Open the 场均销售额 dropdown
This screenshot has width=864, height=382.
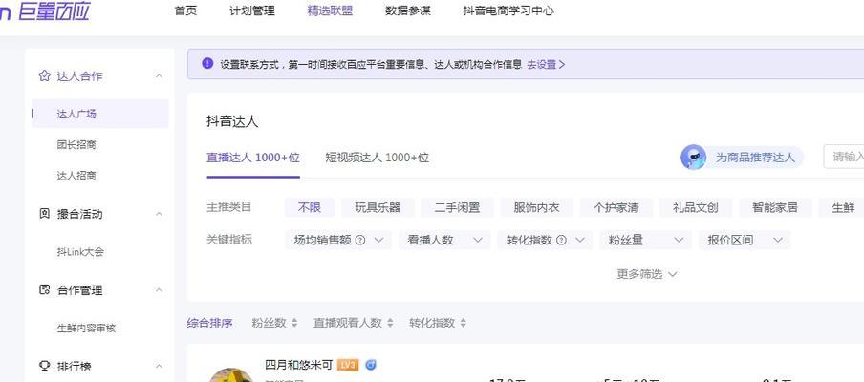point(338,240)
